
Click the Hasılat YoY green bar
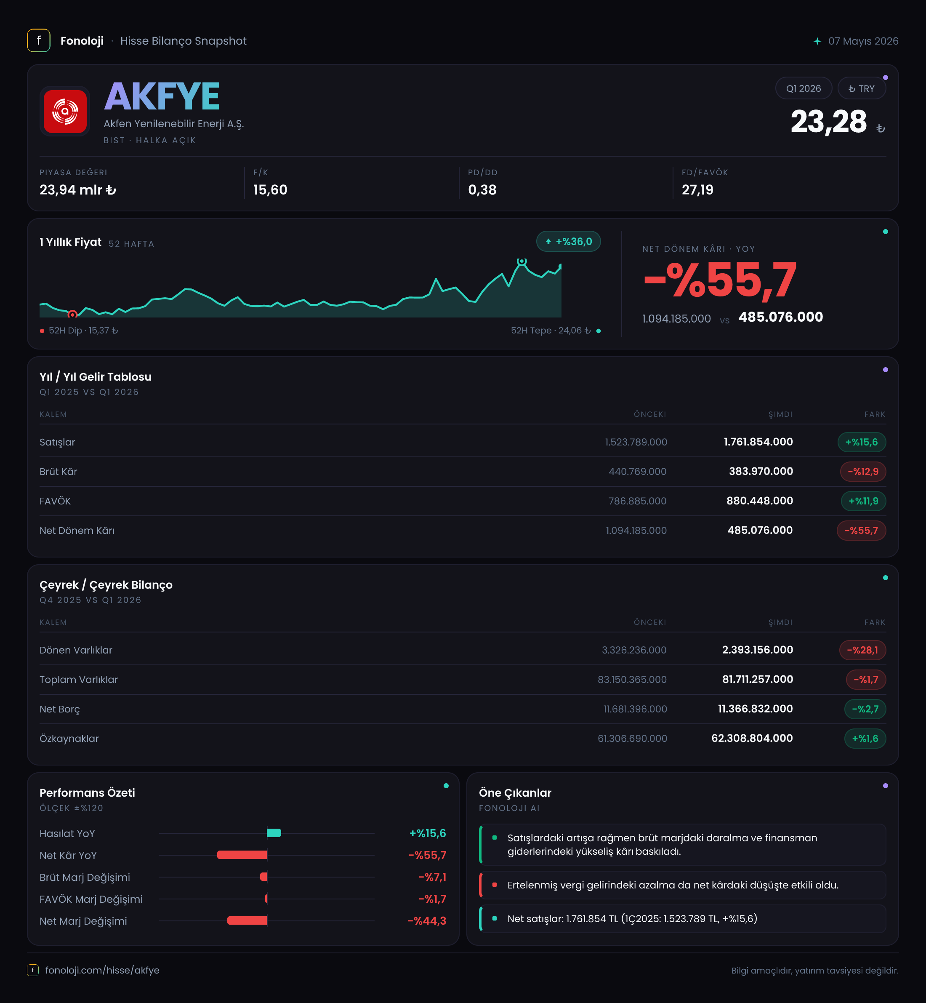click(274, 833)
